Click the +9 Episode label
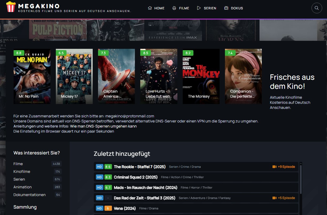 pyautogui.click(x=286, y=167)
